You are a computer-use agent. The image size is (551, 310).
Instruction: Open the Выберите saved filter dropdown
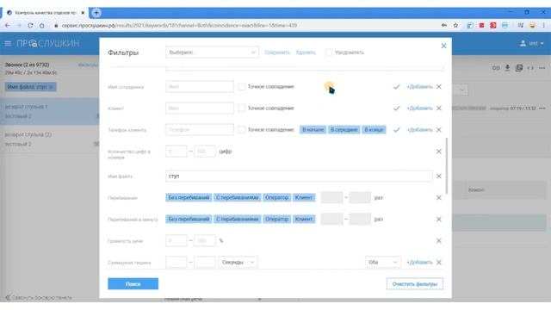tap(212, 53)
